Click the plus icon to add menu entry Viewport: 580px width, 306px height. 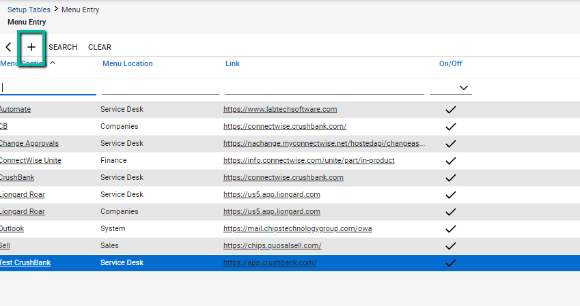(x=31, y=47)
